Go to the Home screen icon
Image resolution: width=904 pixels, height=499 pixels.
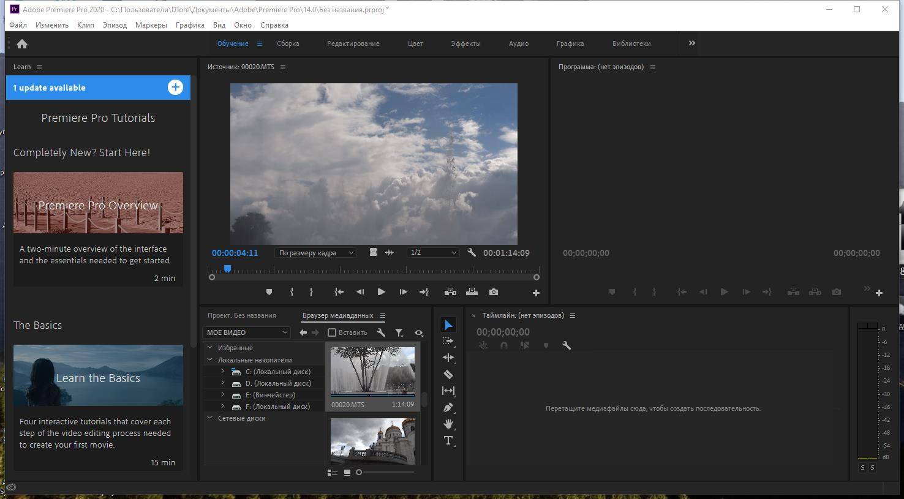click(x=22, y=43)
